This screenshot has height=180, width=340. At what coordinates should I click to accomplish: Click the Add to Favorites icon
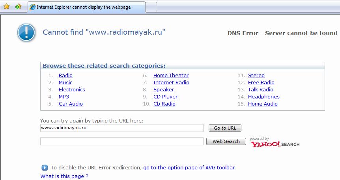point(18,7)
